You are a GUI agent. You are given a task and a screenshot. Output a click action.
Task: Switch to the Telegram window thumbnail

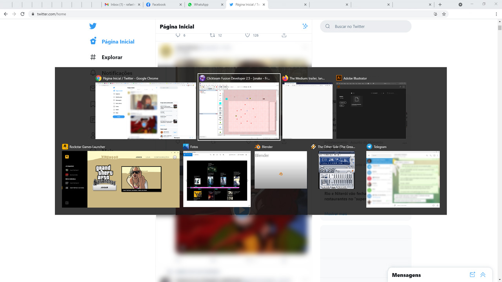pos(403,179)
